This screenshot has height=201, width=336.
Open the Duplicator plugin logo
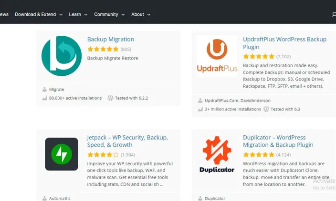[217, 154]
